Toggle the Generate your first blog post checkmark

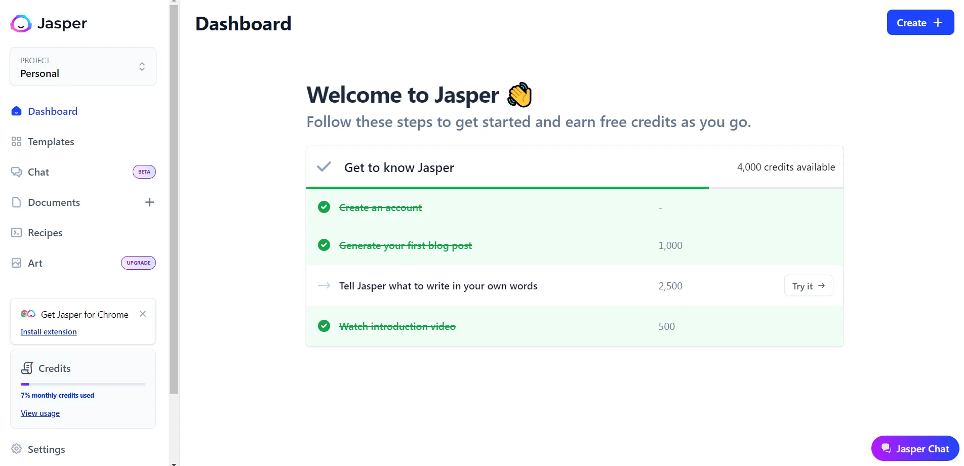point(324,245)
